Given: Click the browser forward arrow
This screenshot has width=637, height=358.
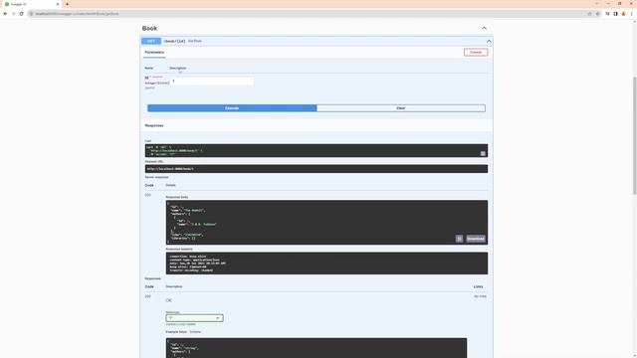Looking at the screenshot, I should tap(13, 13).
